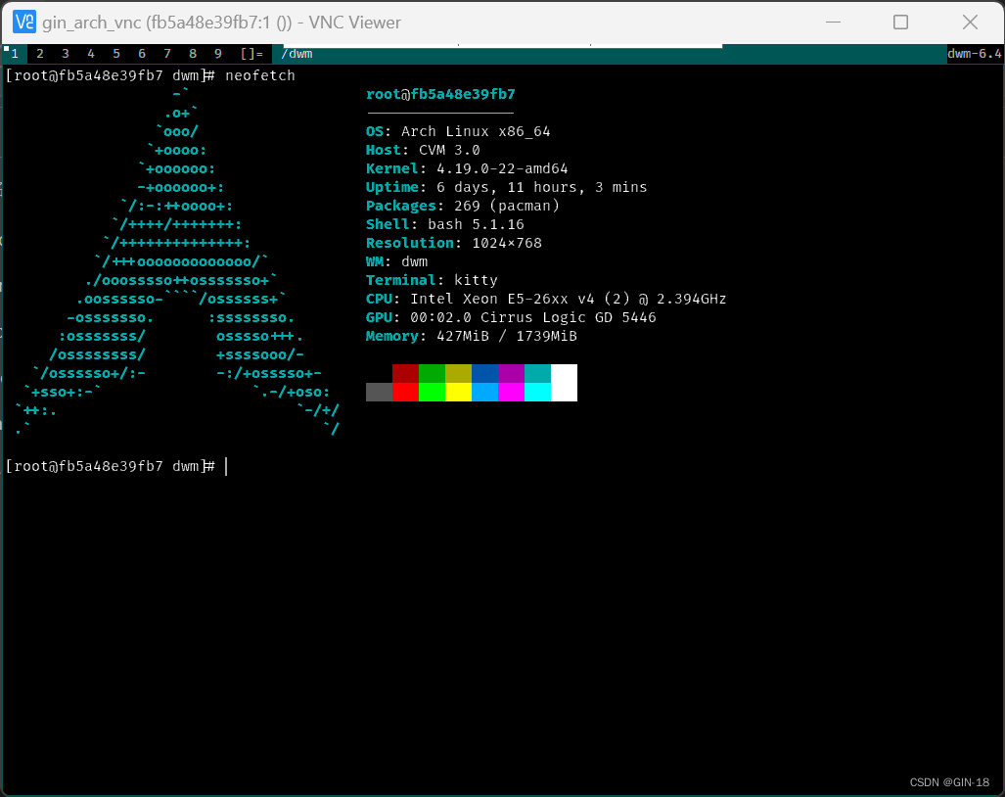Open dwm tag 6
Image resolution: width=1005 pixels, height=797 pixels.
pyautogui.click(x=141, y=54)
